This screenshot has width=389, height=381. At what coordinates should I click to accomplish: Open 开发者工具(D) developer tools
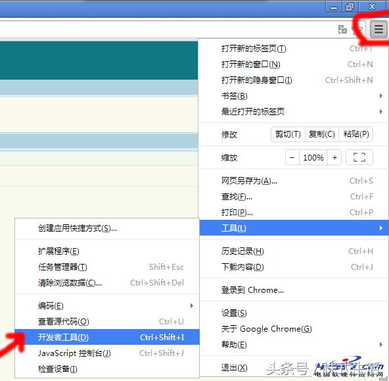[x=107, y=337]
